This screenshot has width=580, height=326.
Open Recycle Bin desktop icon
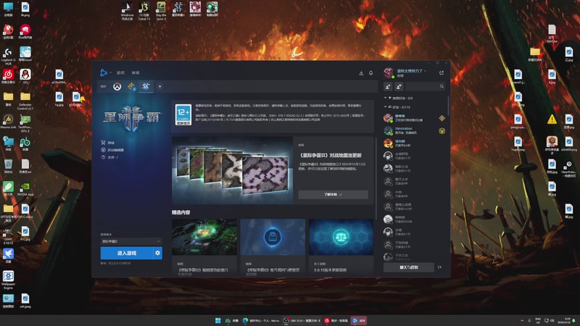[x=8, y=166]
